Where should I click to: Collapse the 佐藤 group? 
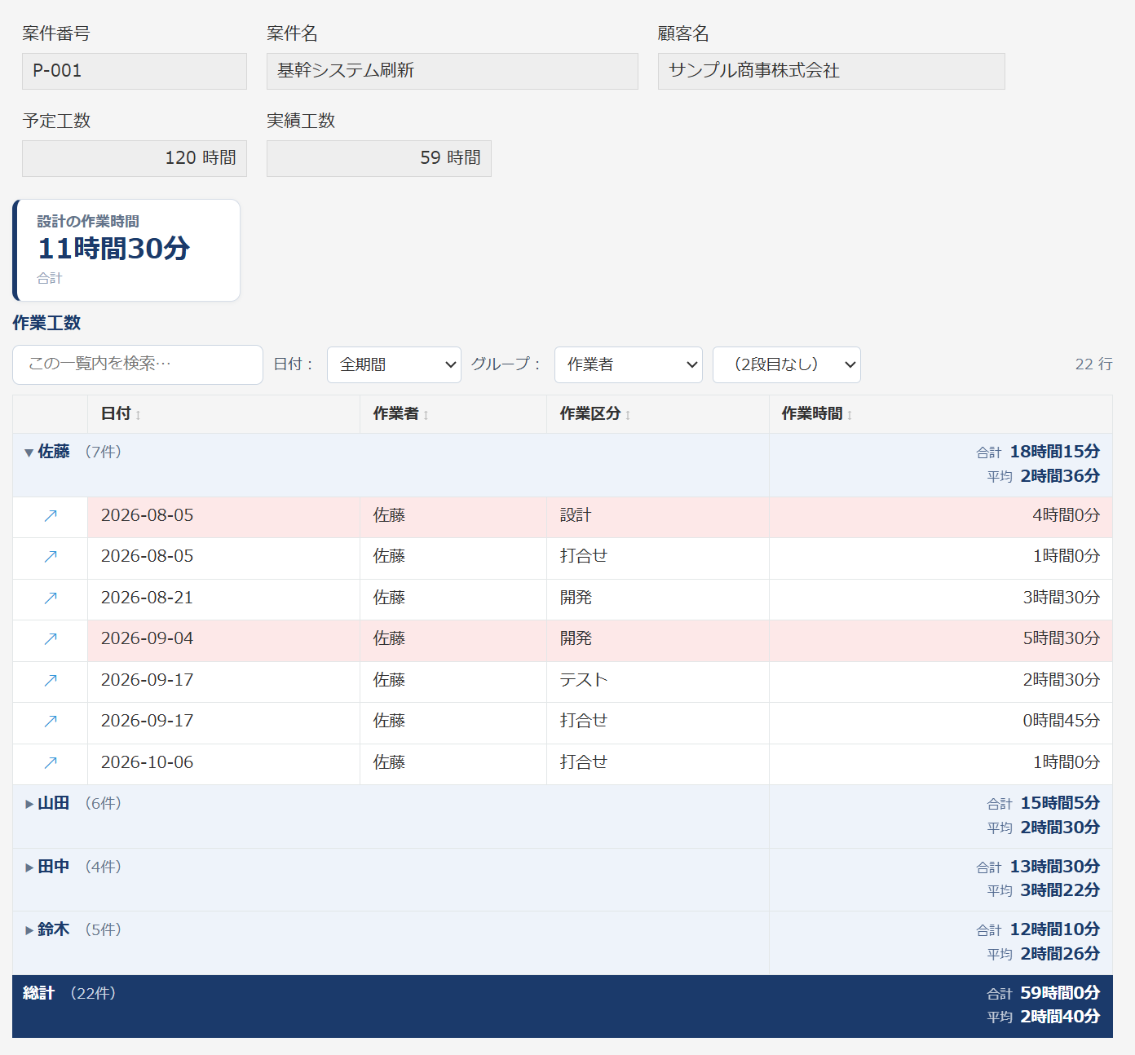click(x=29, y=452)
